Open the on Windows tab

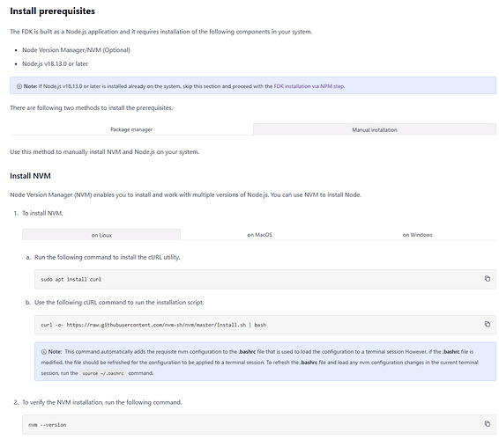[x=417, y=235]
